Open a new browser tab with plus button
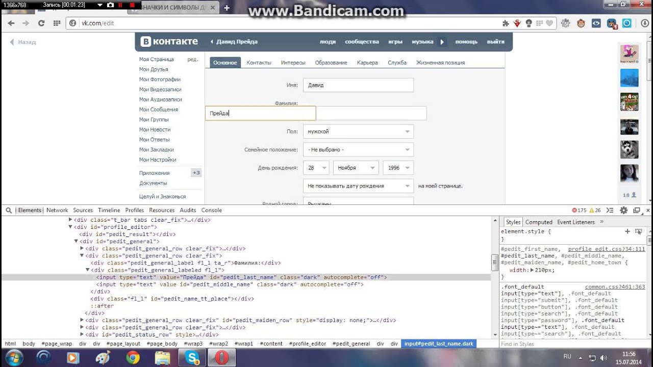The height and width of the screenshot is (367, 653). [x=227, y=8]
